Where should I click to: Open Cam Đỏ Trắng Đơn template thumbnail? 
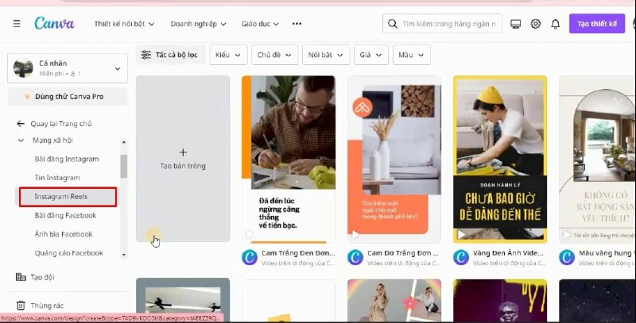394,159
